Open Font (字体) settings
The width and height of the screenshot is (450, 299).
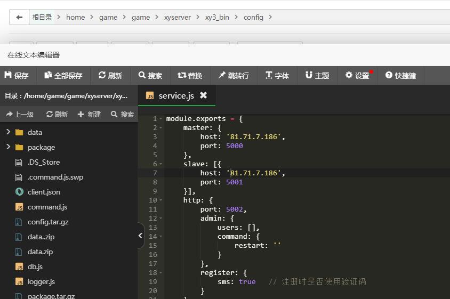point(277,76)
